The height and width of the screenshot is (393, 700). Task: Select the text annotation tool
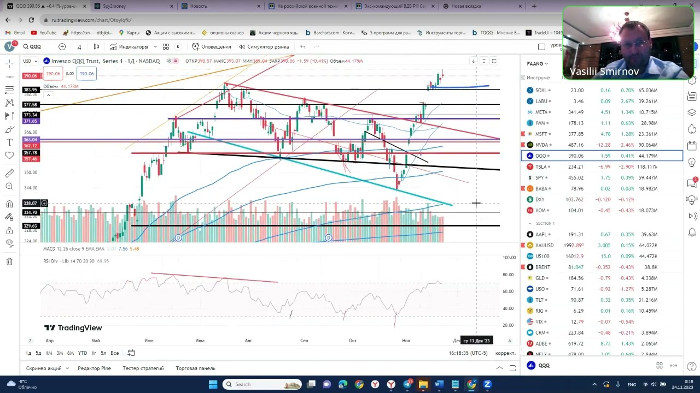(x=9, y=142)
